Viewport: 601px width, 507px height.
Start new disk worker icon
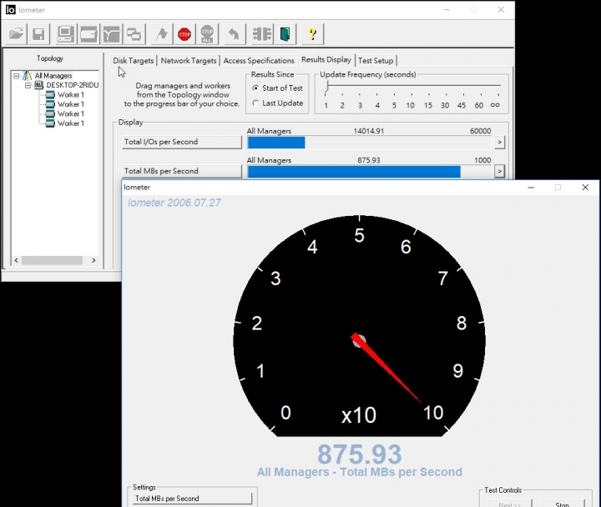88,34
